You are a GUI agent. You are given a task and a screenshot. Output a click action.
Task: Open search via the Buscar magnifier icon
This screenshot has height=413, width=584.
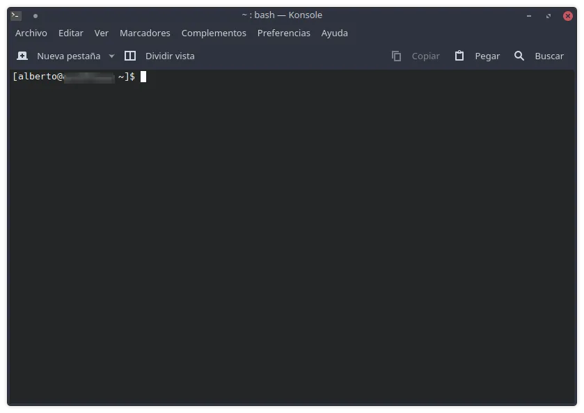click(519, 55)
